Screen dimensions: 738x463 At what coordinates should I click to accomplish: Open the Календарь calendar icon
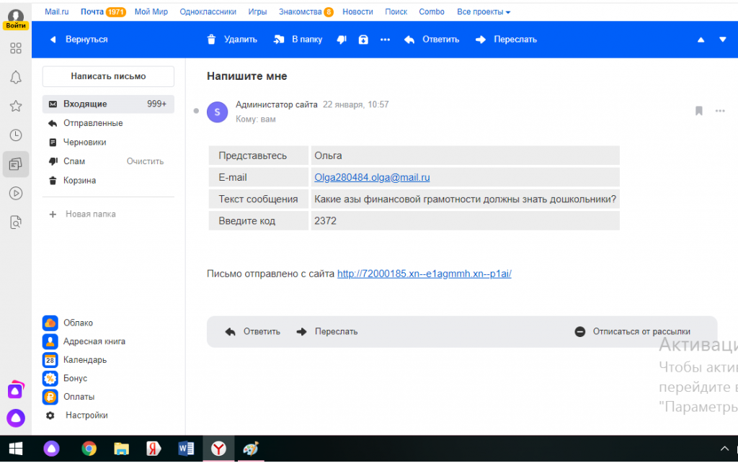point(50,359)
